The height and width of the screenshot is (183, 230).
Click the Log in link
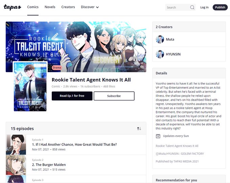pyautogui.click(x=204, y=7)
